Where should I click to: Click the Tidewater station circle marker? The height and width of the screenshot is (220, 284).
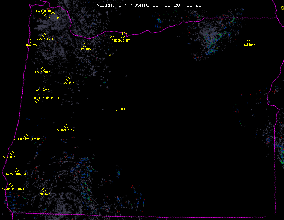[44, 14]
